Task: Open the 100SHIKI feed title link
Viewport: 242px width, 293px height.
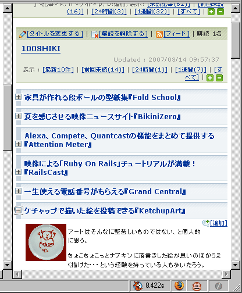Action: click(x=41, y=49)
